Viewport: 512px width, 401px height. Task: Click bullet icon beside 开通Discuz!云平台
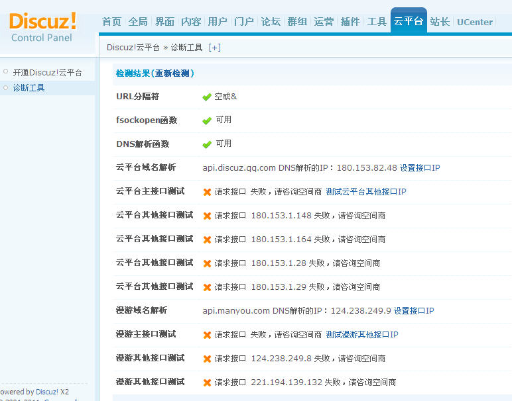coord(5,71)
